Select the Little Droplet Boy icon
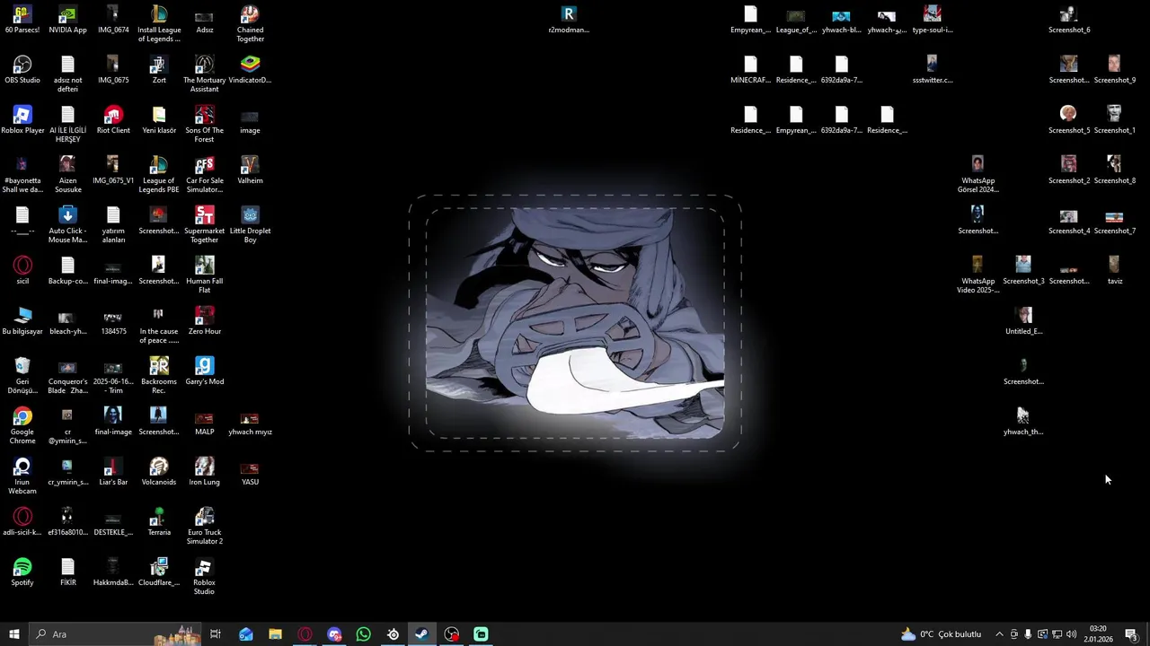1150x646 pixels. pos(250,225)
